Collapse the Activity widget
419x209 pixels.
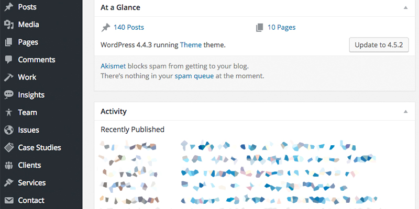coord(405,112)
